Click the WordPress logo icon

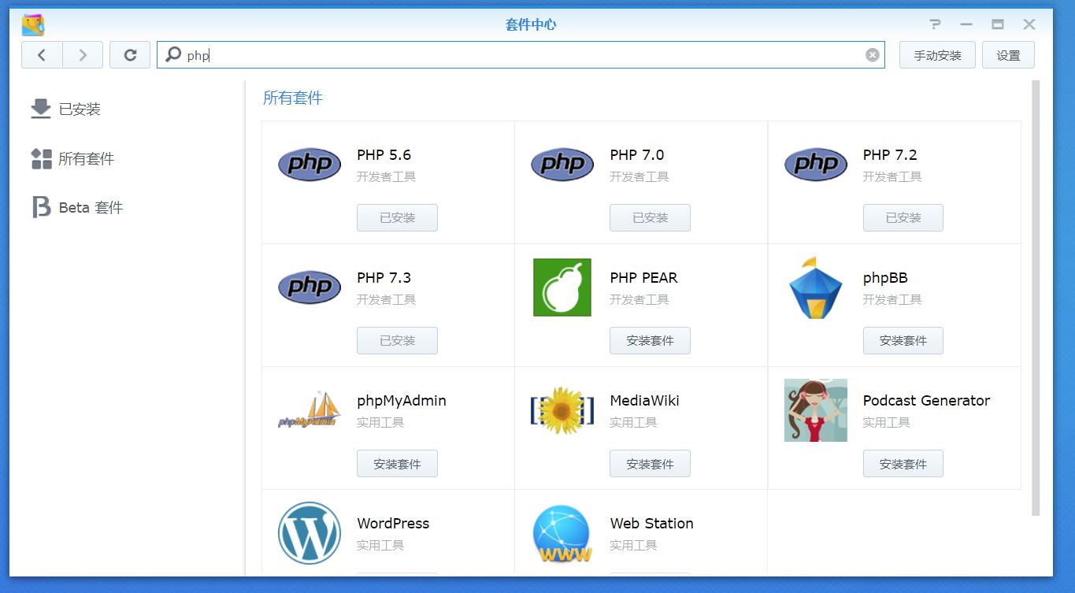click(x=309, y=532)
